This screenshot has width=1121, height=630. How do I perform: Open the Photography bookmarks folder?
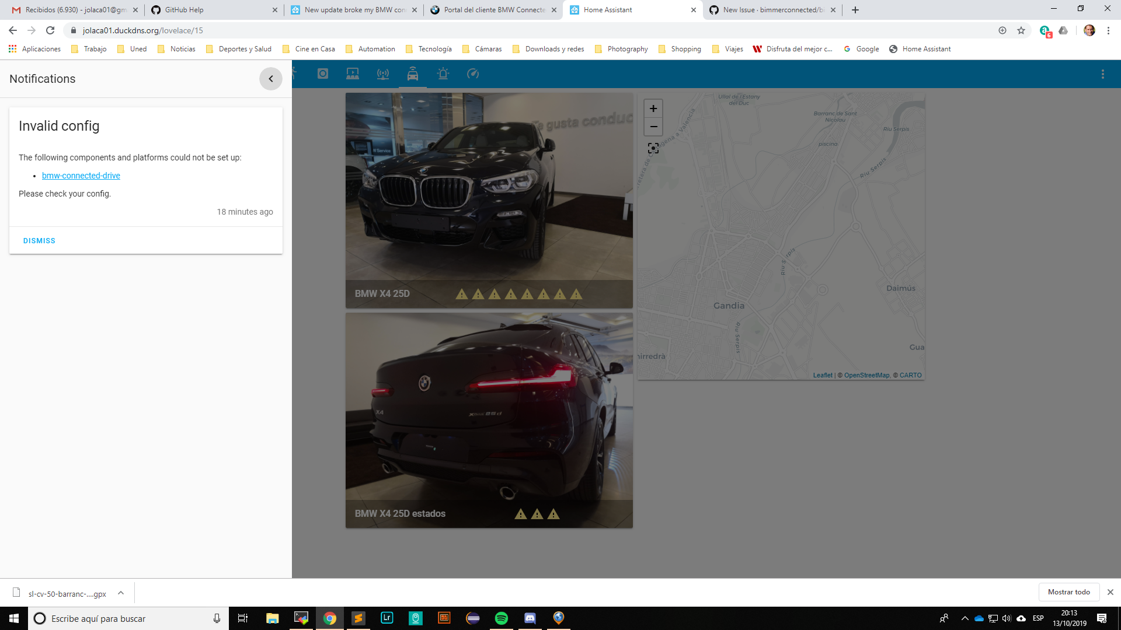point(621,49)
